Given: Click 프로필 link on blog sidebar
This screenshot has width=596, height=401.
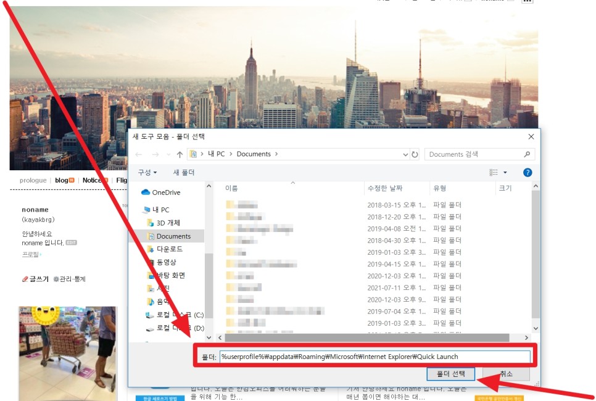Looking at the screenshot, I should pyautogui.click(x=31, y=254).
